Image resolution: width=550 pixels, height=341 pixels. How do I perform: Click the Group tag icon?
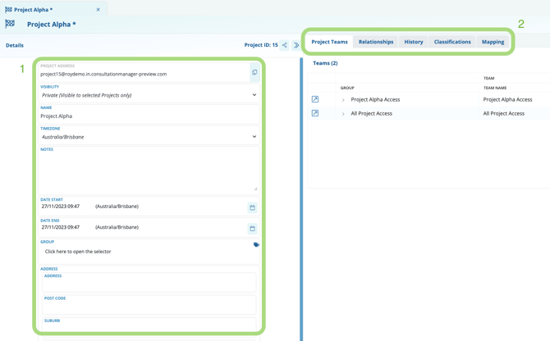256,244
